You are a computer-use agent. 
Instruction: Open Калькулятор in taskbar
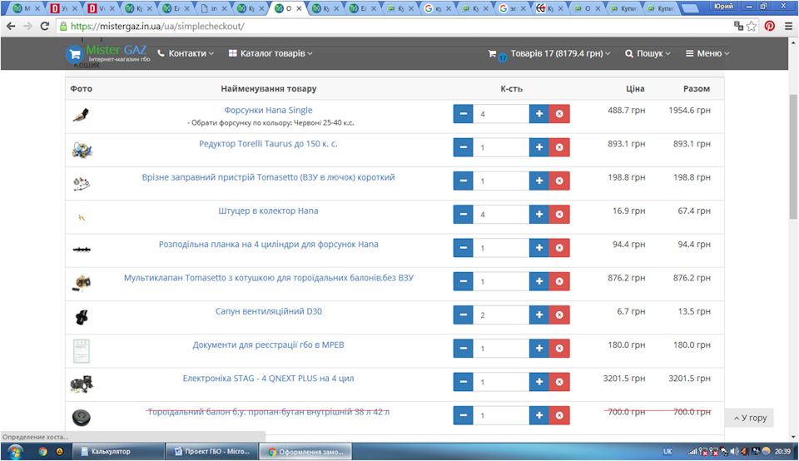[117, 451]
